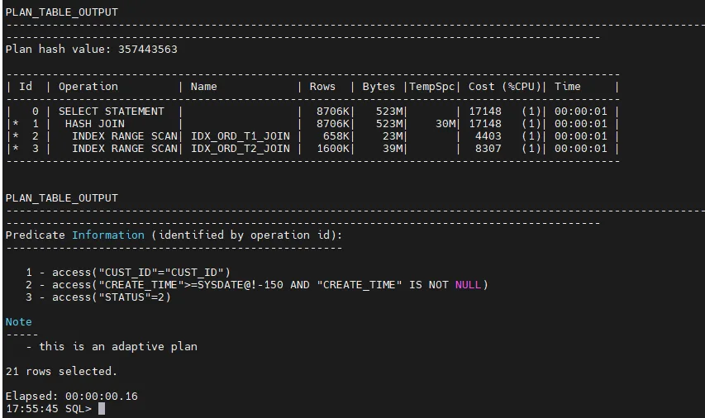The width and height of the screenshot is (705, 418).
Task: Click the Bytes column header
Action: click(x=379, y=86)
